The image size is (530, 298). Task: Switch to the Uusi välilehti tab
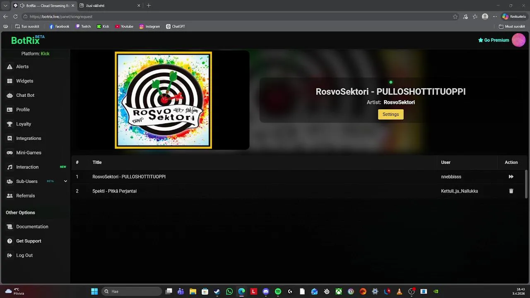tap(109, 6)
